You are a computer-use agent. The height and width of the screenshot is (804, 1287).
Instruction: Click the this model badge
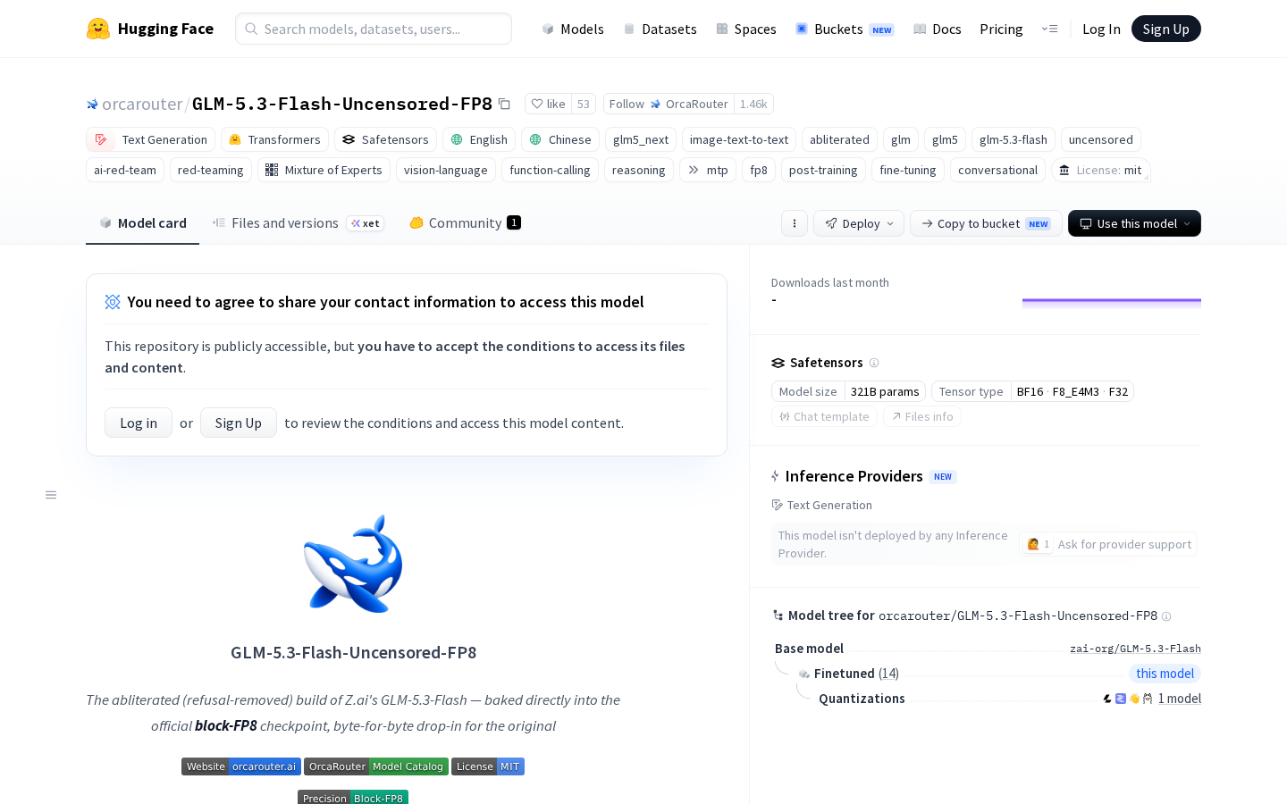[1165, 674]
